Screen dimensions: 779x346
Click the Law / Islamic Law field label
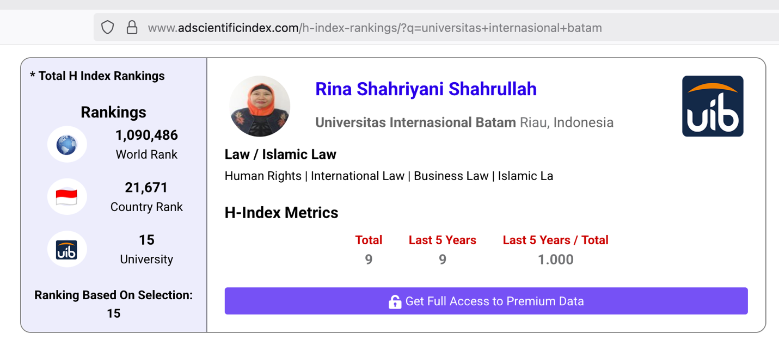(x=281, y=154)
